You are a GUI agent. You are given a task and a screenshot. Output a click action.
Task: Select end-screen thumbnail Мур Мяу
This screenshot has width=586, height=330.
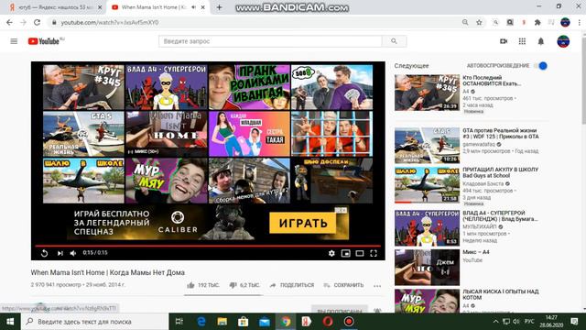tap(167, 181)
